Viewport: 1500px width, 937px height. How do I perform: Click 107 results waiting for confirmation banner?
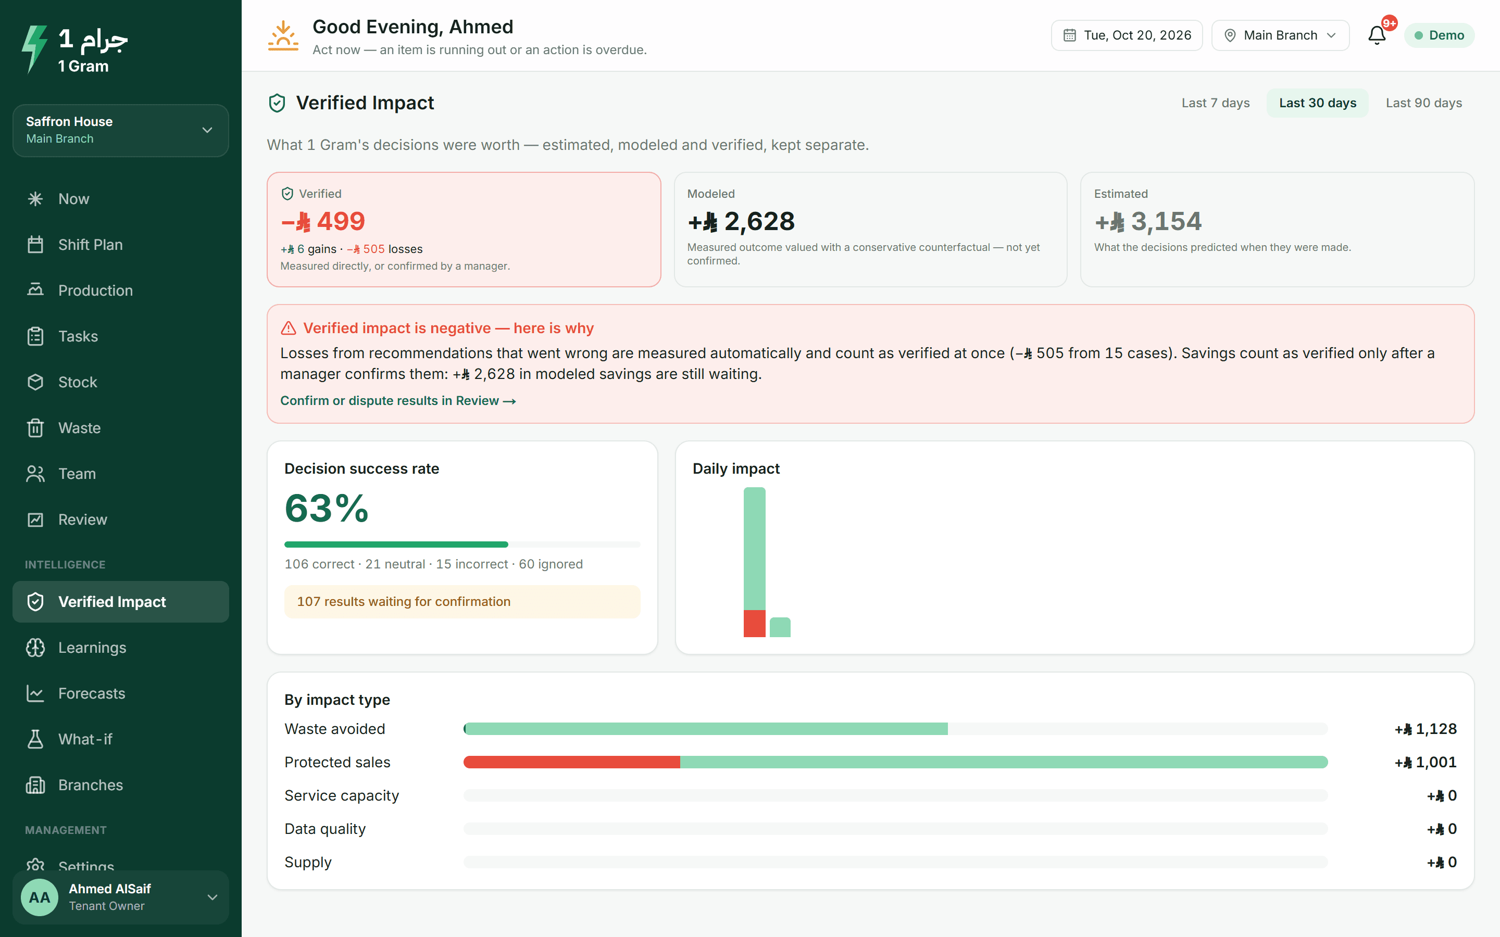pos(463,602)
